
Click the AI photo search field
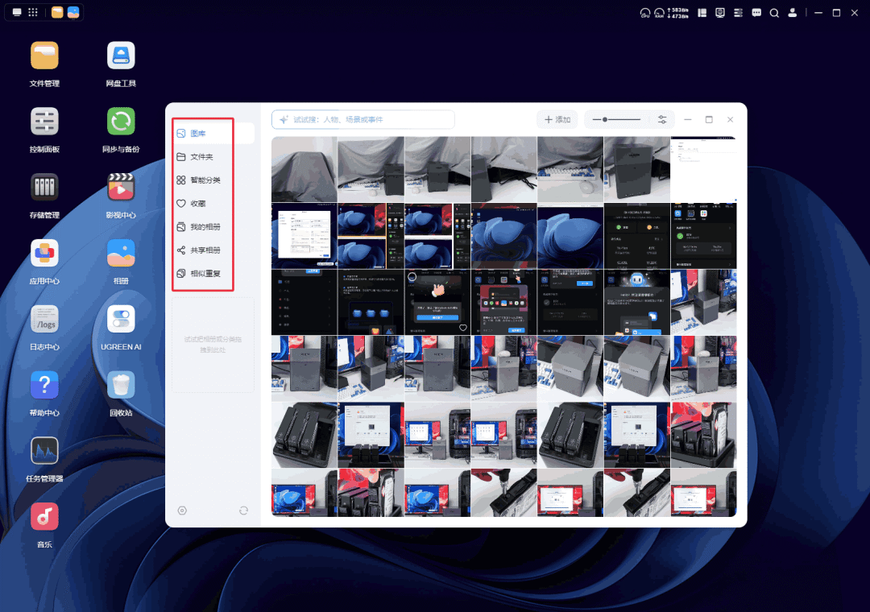pos(362,119)
